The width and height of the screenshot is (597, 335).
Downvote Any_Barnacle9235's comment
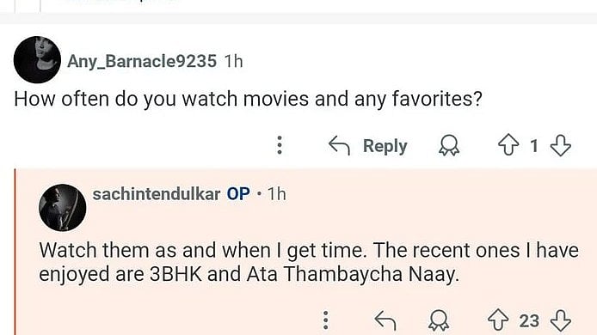click(561, 146)
